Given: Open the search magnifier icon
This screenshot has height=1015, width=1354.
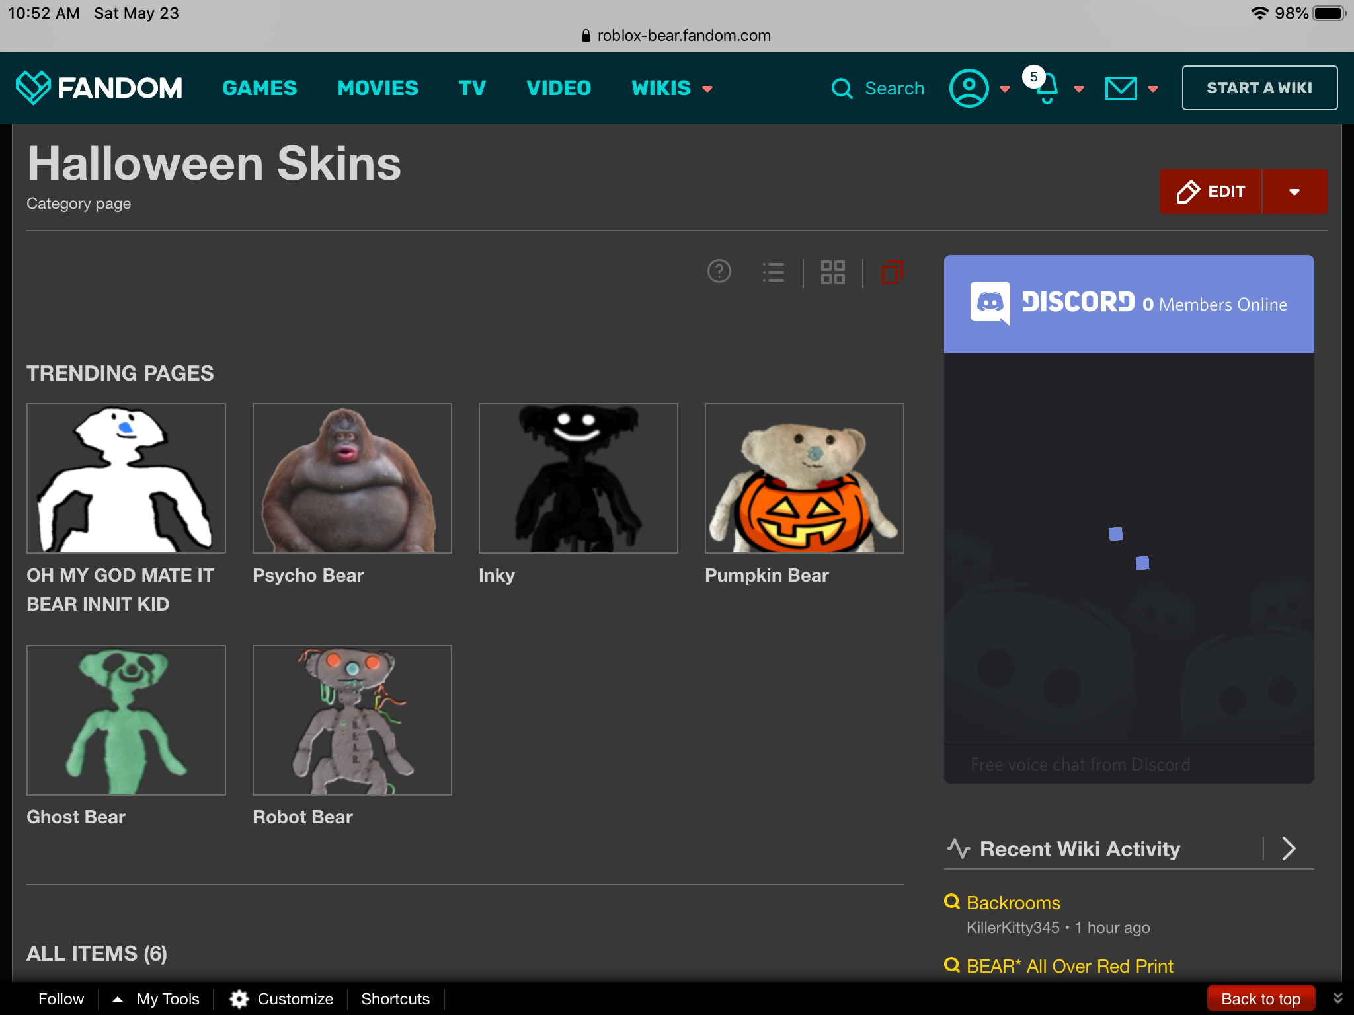Looking at the screenshot, I should 842,88.
